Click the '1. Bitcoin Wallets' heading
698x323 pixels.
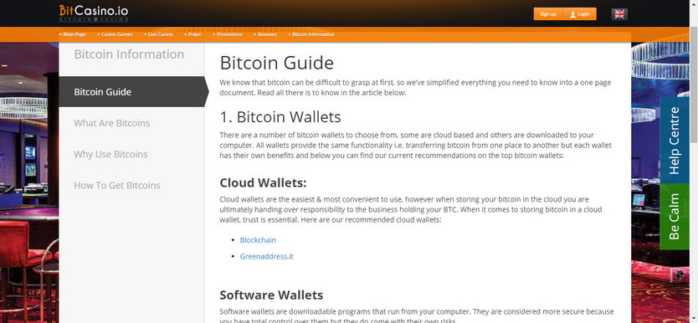coord(280,117)
